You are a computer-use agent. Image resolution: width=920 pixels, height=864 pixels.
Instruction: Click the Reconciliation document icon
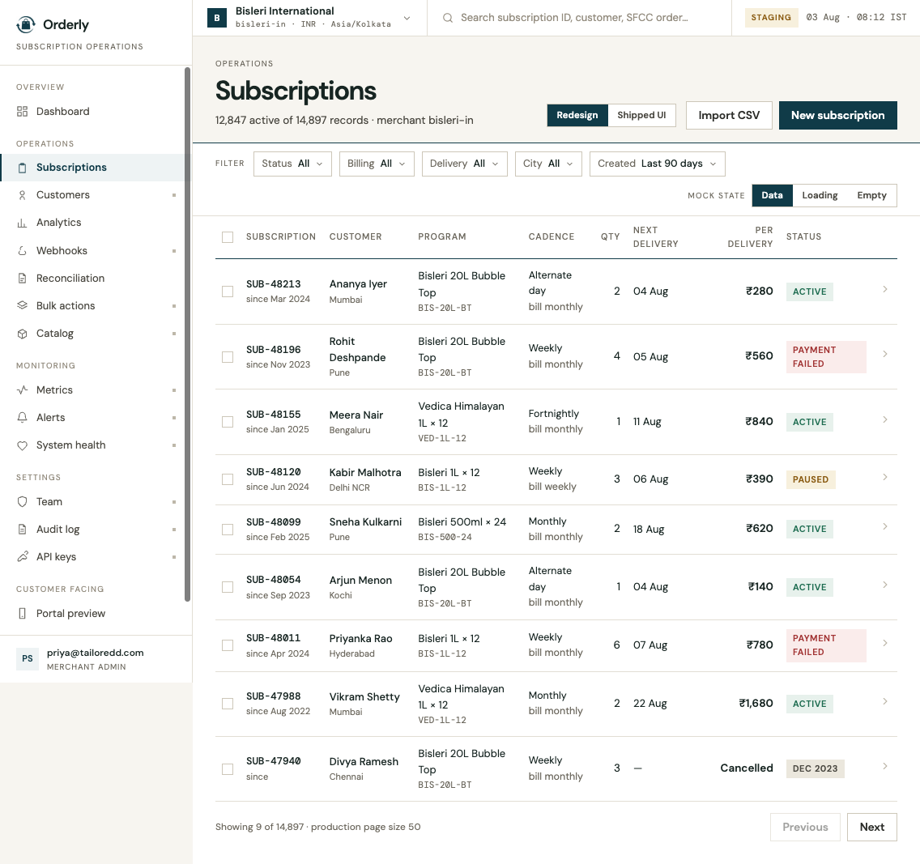pyautogui.click(x=23, y=279)
